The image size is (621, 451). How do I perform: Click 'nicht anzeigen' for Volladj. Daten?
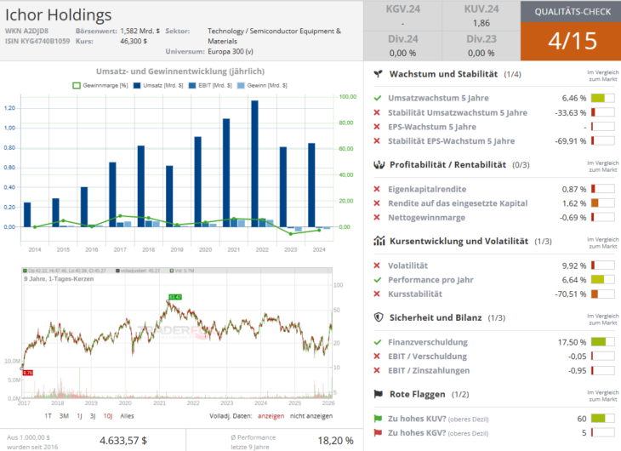tap(311, 416)
